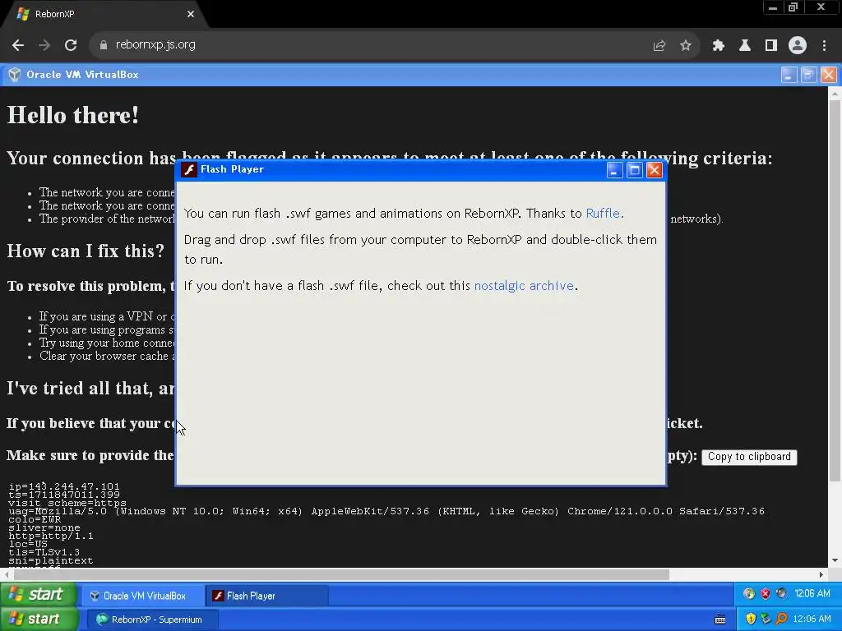Screen dimensions: 842x631
Task: Click the speaker volume tray icon
Action: pyautogui.click(x=781, y=593)
